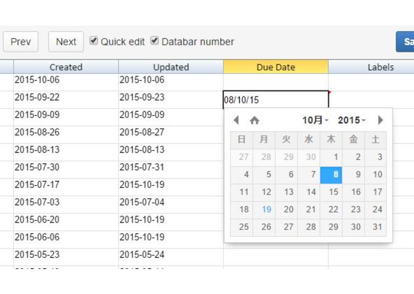The width and height of the screenshot is (414, 294).
Task: Choose October 9 in the calendar
Action: 353,174
